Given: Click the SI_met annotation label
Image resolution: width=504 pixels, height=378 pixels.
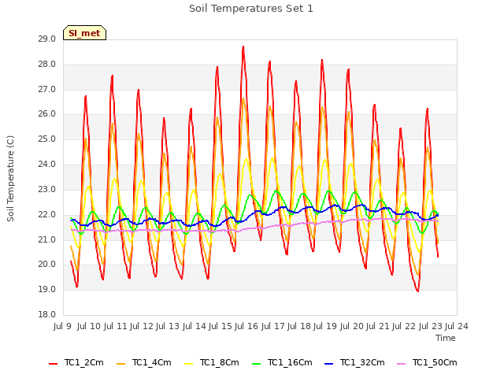Looking at the screenshot, I should pos(84,33).
